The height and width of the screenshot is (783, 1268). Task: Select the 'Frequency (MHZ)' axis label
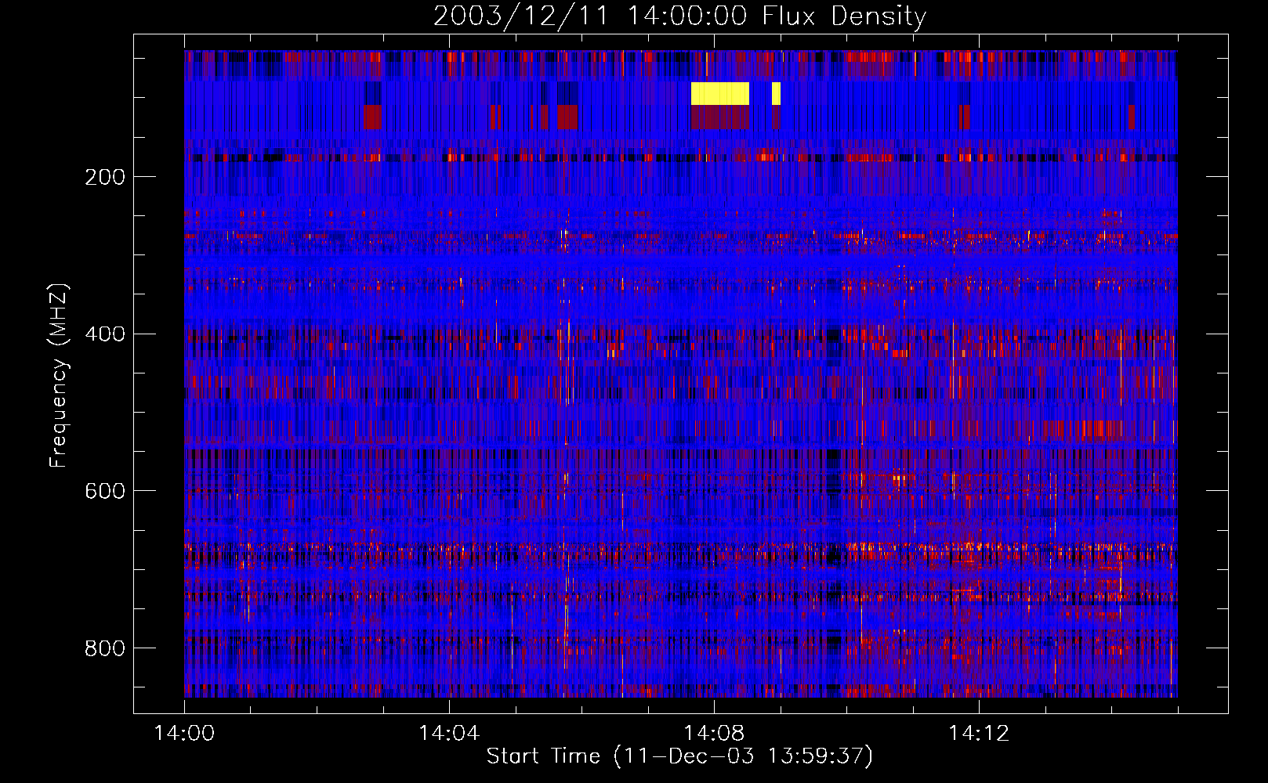(59, 375)
